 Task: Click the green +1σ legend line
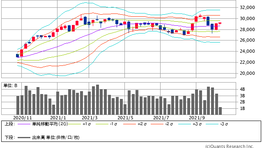coord(74,124)
